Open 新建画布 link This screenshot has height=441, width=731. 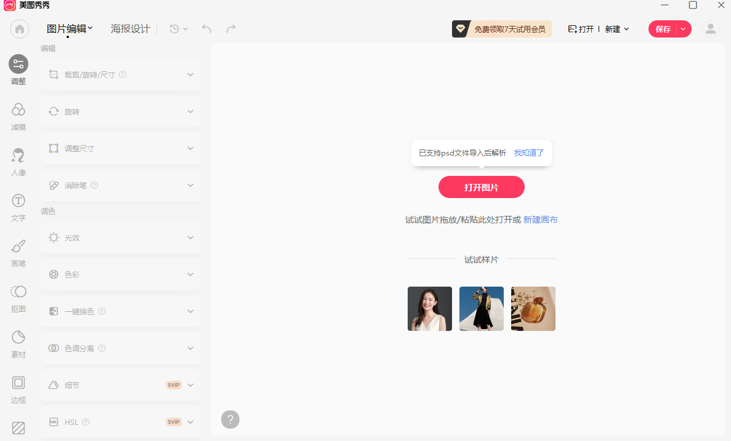[539, 219]
